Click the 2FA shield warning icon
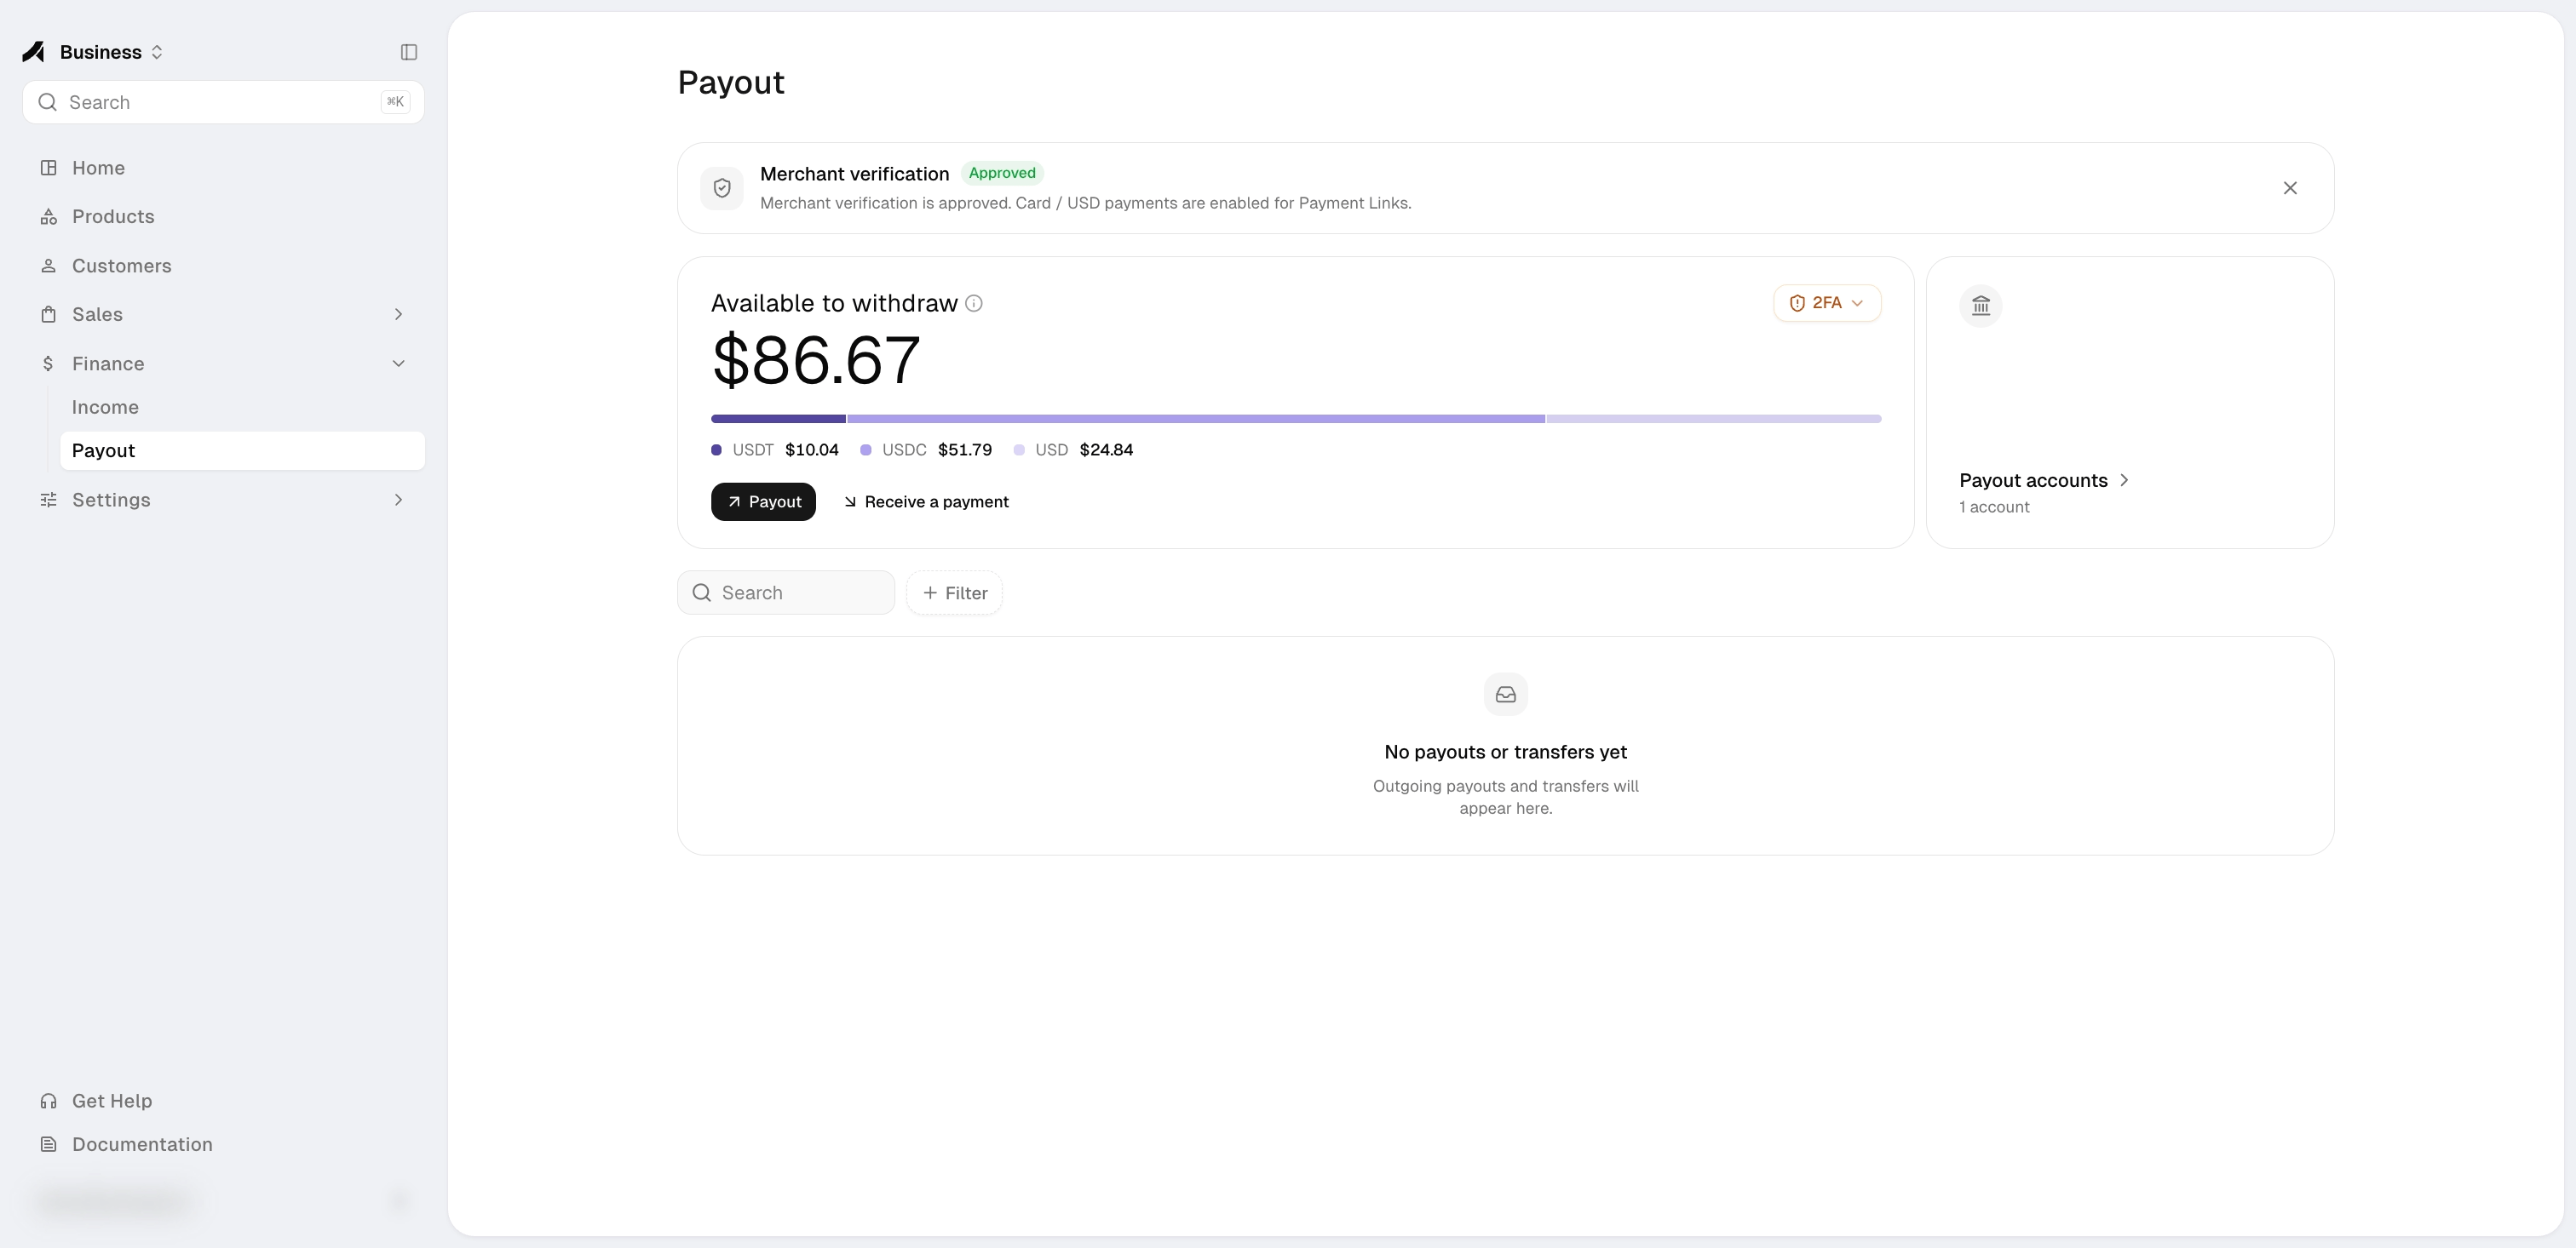This screenshot has width=2576, height=1248. point(1797,303)
